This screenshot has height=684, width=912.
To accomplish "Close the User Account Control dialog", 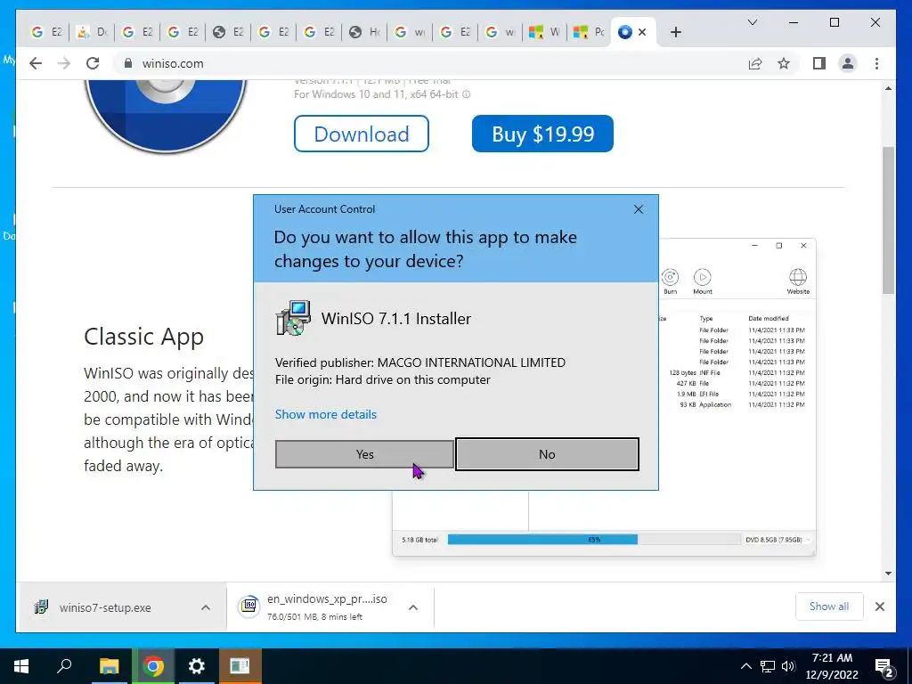I will click(x=638, y=208).
